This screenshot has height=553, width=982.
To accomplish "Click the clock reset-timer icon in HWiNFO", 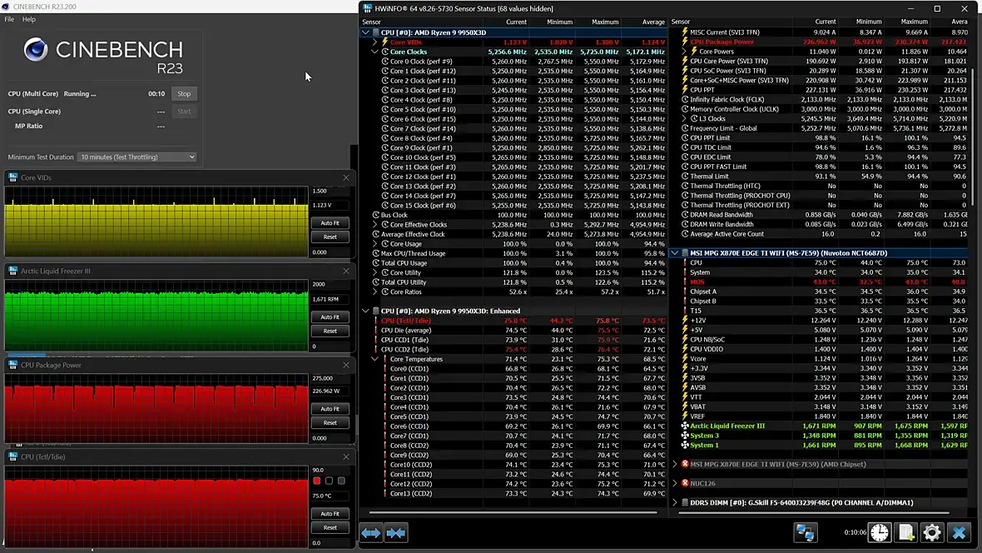I will pos(880,533).
